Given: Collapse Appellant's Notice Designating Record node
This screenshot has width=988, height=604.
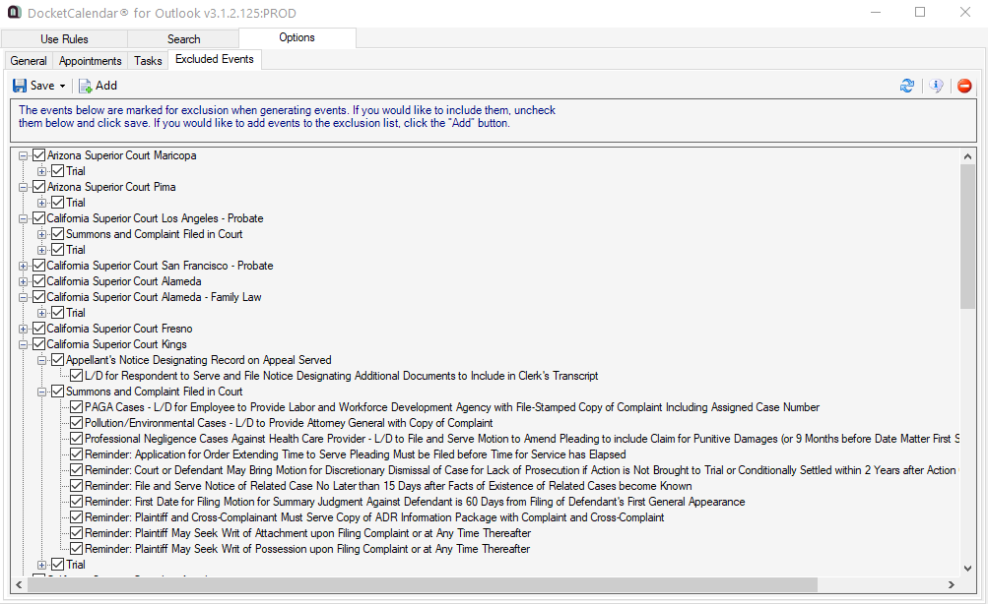Looking at the screenshot, I should coord(42,360).
